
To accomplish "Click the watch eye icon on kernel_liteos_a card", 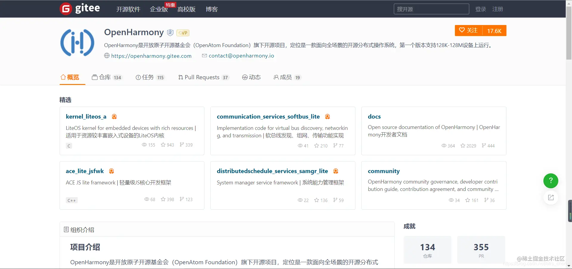I will tap(144, 145).
